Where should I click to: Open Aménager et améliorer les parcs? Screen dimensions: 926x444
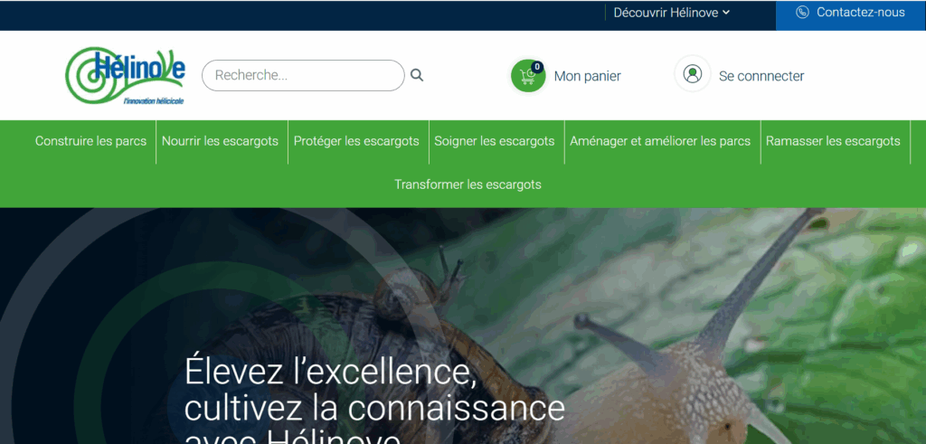[x=659, y=141]
